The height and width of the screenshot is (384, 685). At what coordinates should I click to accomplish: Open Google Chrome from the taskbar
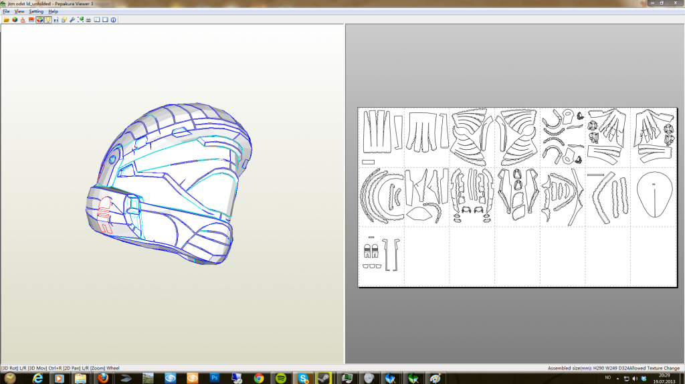pyautogui.click(x=259, y=379)
